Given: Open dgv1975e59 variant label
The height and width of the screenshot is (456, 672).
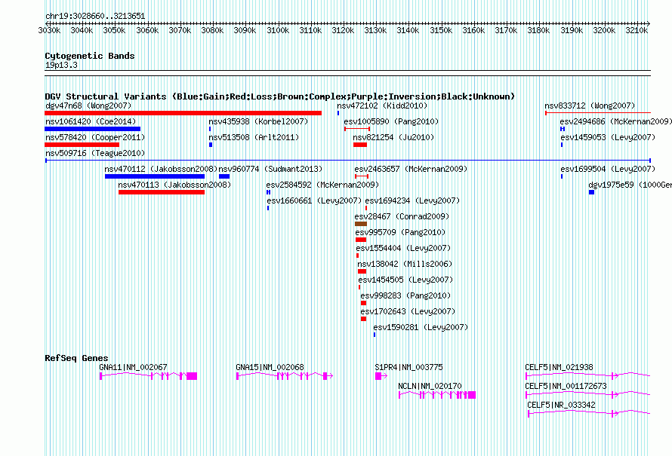Looking at the screenshot, I should tap(630, 185).
